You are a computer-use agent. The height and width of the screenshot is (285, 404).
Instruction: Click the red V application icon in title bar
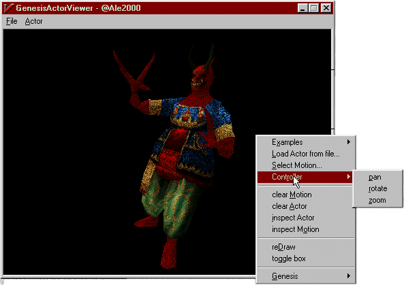[8, 8]
